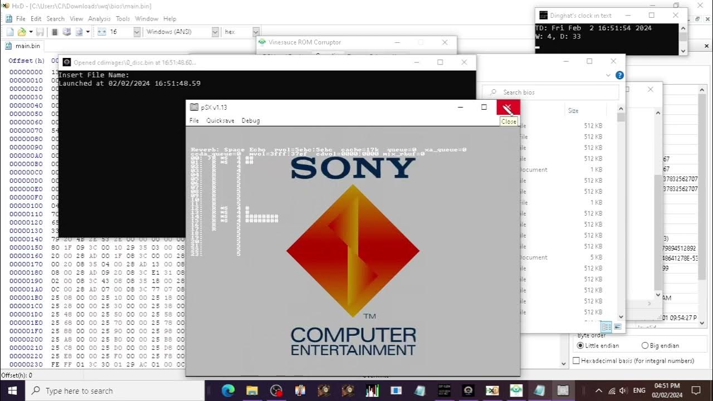Click Dinghat's clock in text window icon
The height and width of the screenshot is (401, 713).
click(543, 16)
